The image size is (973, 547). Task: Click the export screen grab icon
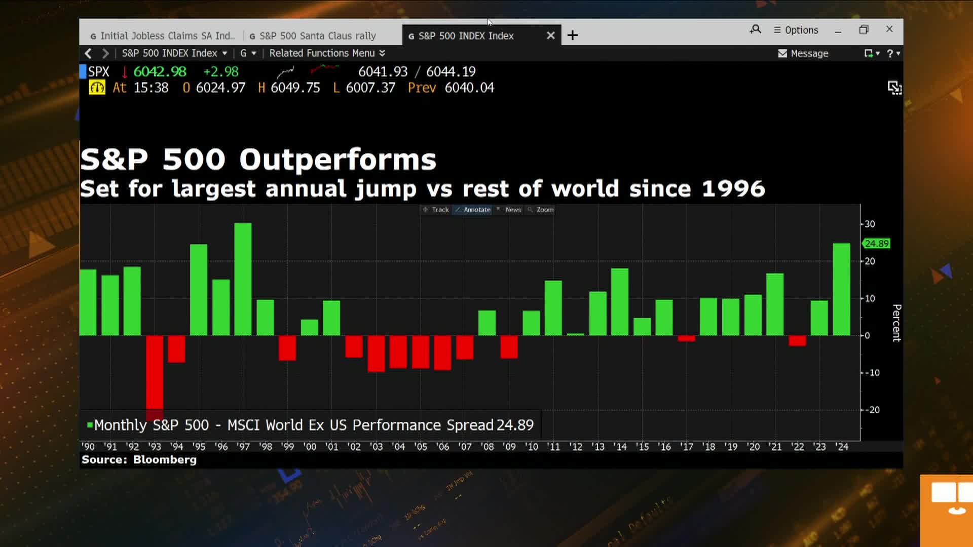pos(894,88)
